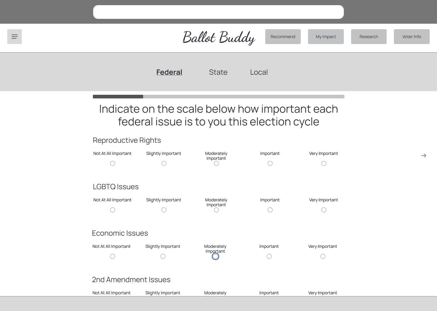Go to Voter Info
Viewport: 437px width, 311px height.
tap(412, 36)
